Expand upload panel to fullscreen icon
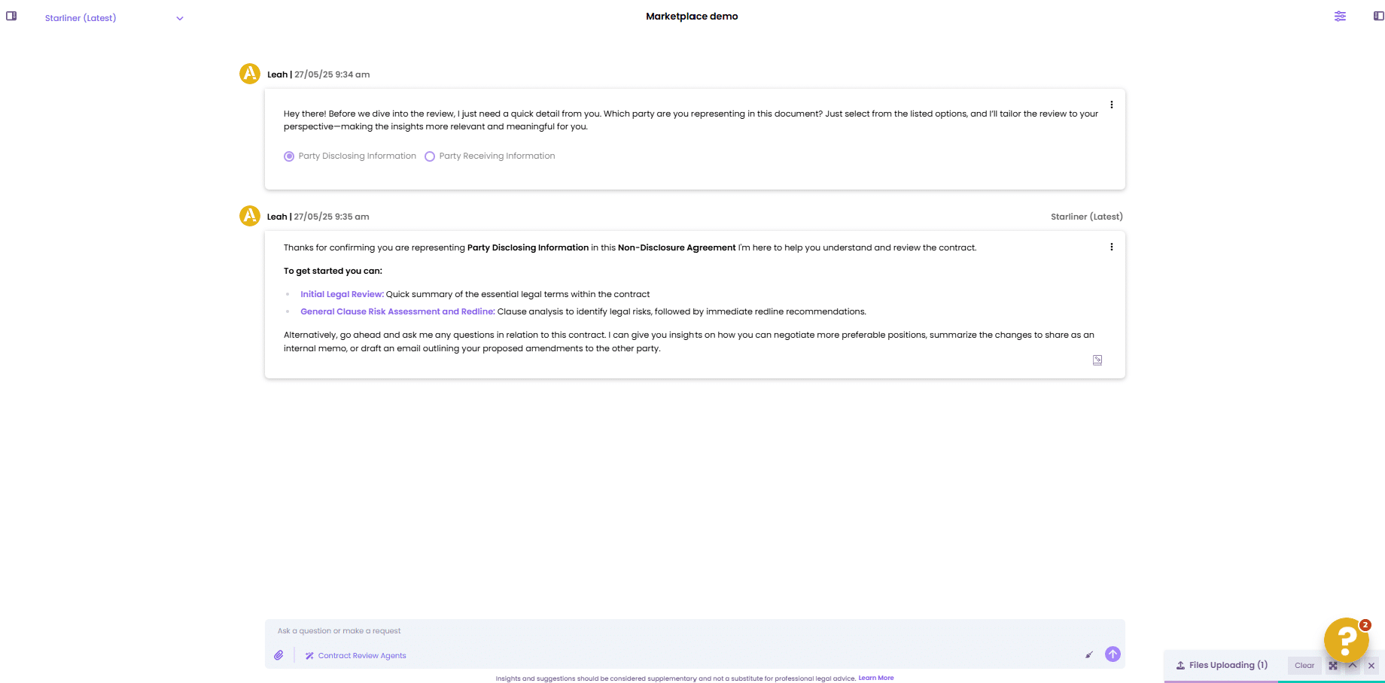 coord(1333,666)
